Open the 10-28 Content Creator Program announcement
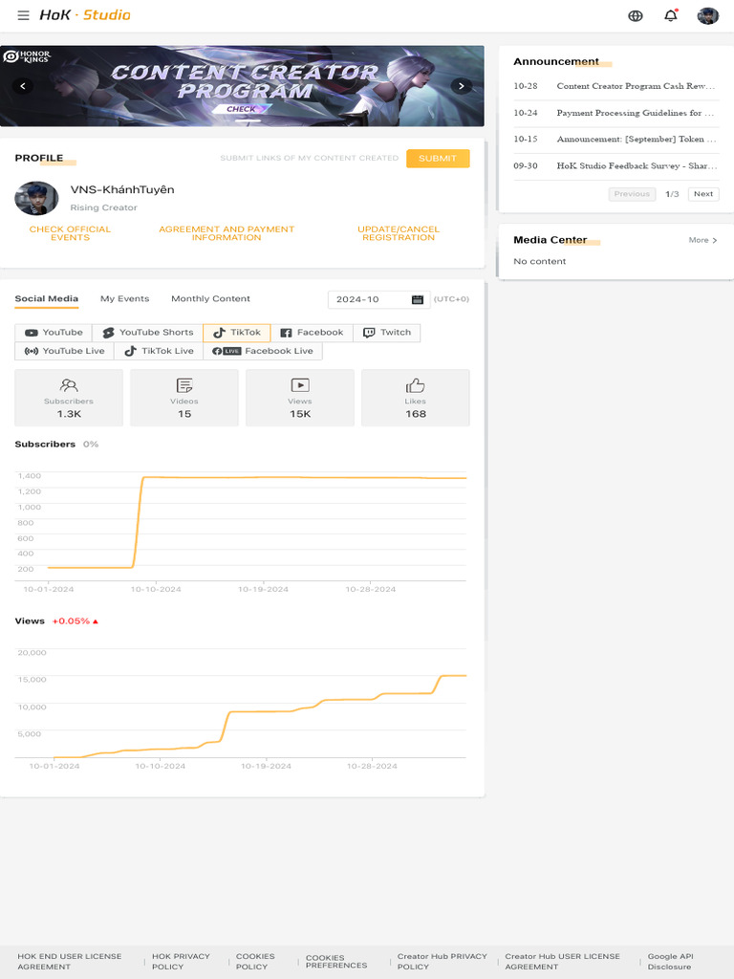Image resolution: width=734 pixels, height=979 pixels. point(616,86)
